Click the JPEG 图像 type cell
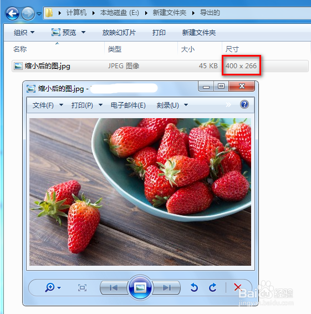Viewport: 311px width, 314px height. point(124,66)
